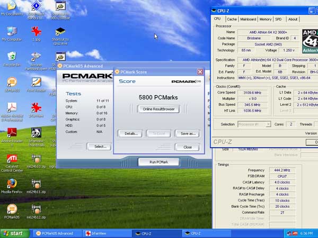The height and width of the screenshot is (238, 318).
Task: Click the Technology value 65 nm
Action: tap(246, 50)
